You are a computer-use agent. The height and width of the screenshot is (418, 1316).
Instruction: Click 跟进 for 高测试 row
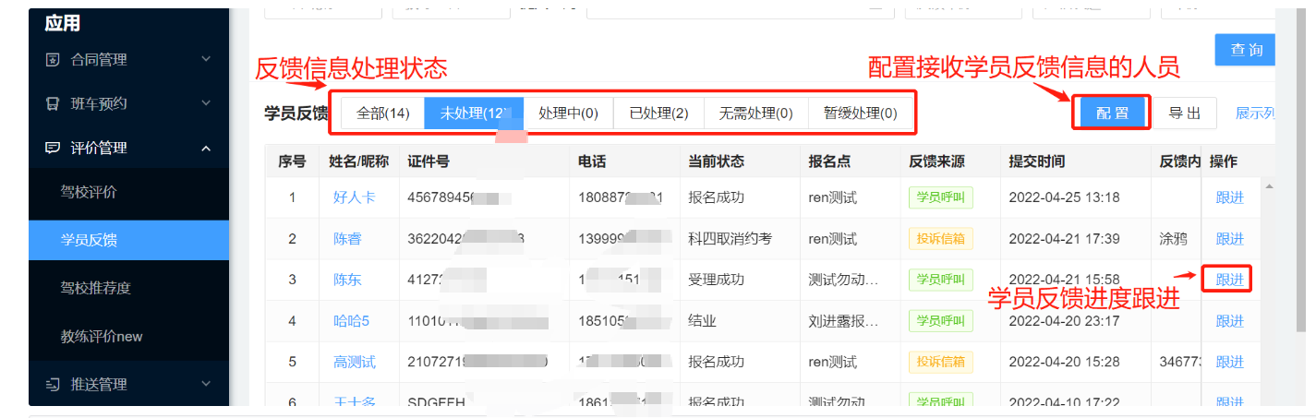click(x=1230, y=362)
